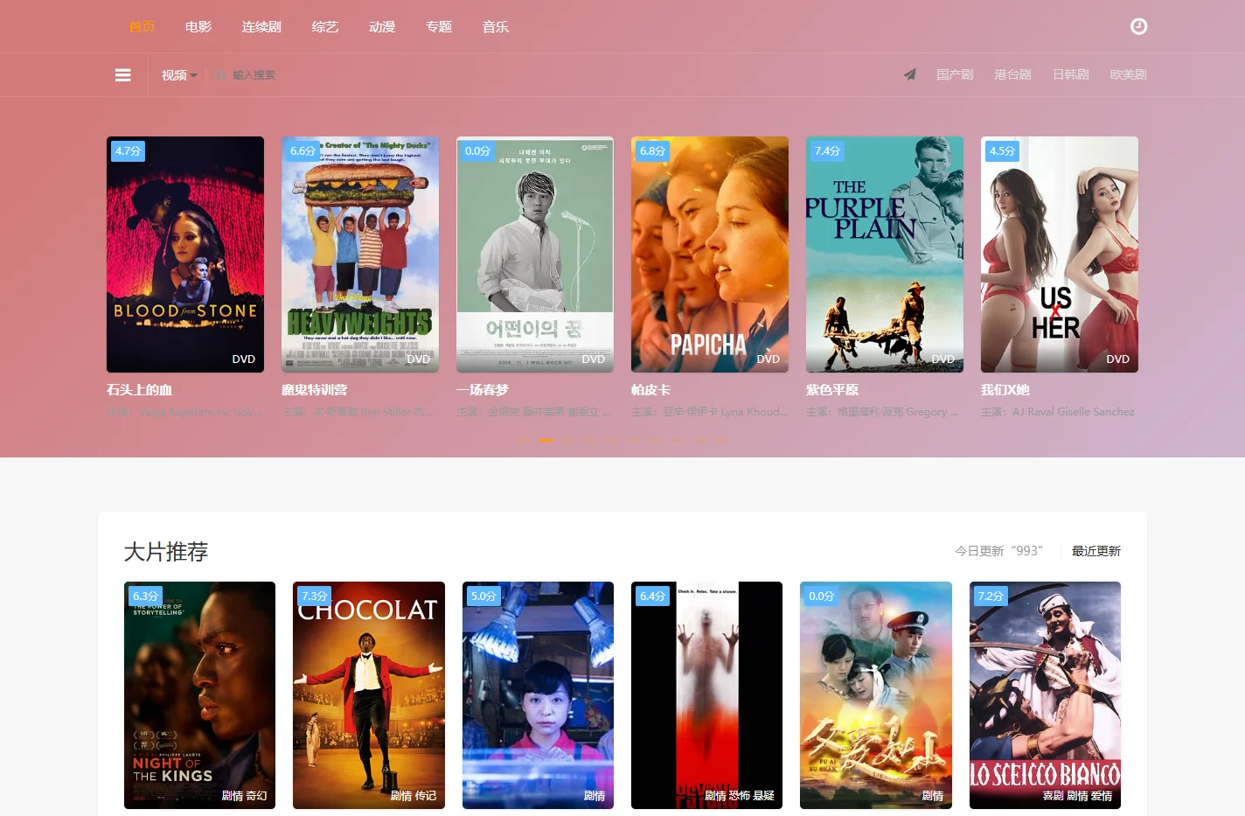Click the 6.3分 badge on Night of Kings
Viewport: 1245px width, 816px height.
[145, 596]
